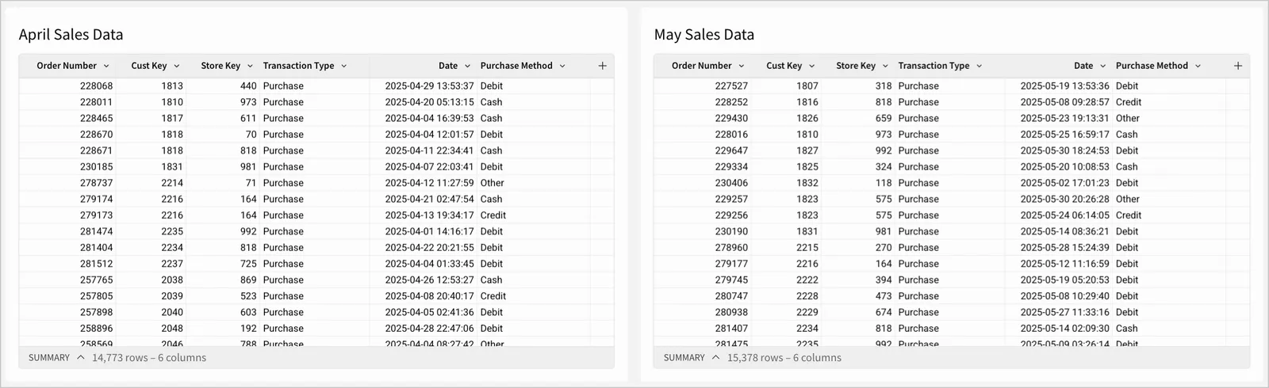
Task: Select the May Sales Data title
Action: (x=704, y=35)
